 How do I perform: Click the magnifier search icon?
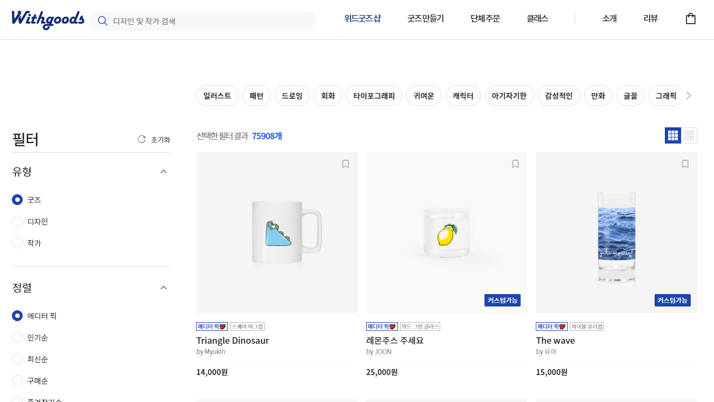click(102, 21)
